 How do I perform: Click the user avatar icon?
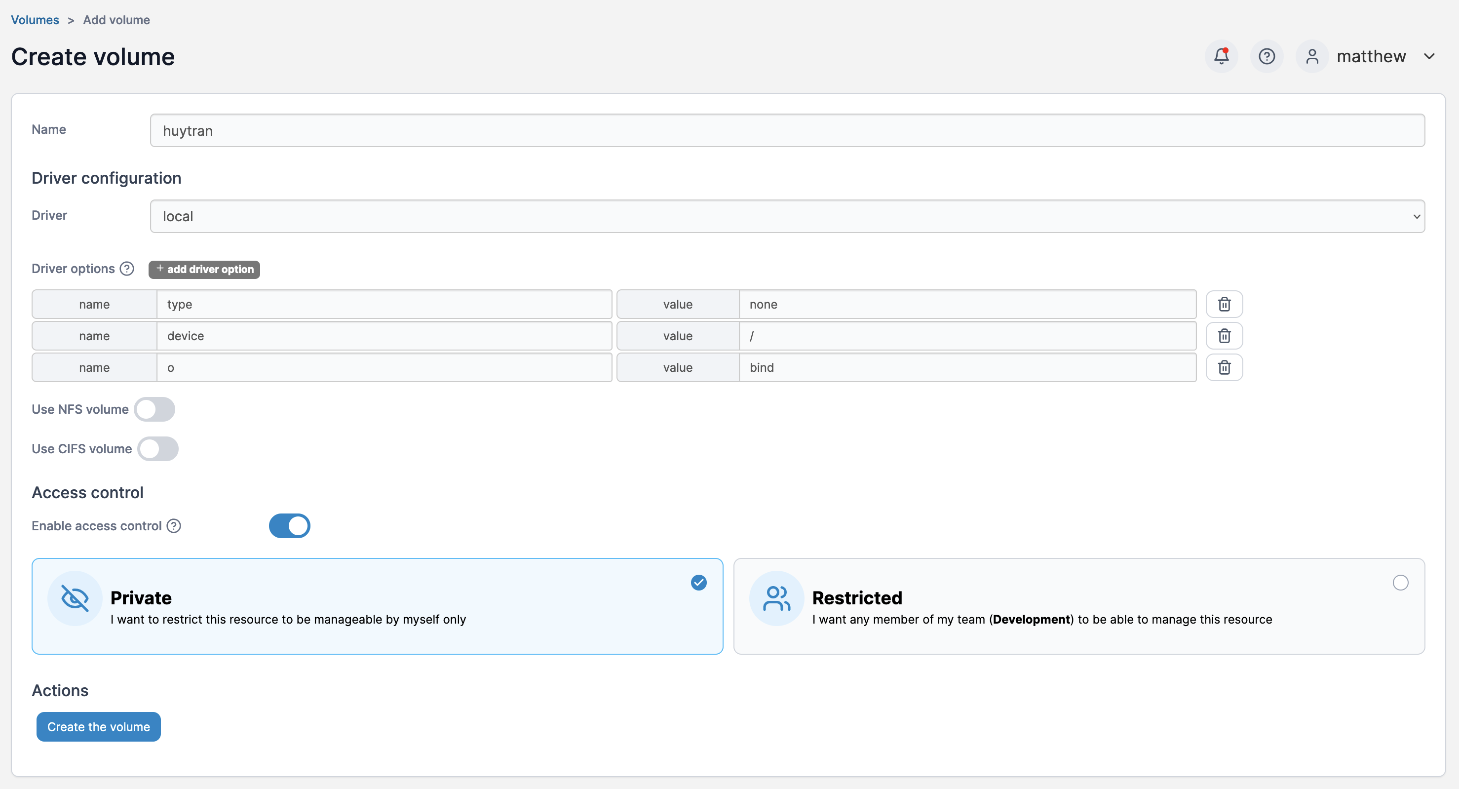click(x=1312, y=56)
